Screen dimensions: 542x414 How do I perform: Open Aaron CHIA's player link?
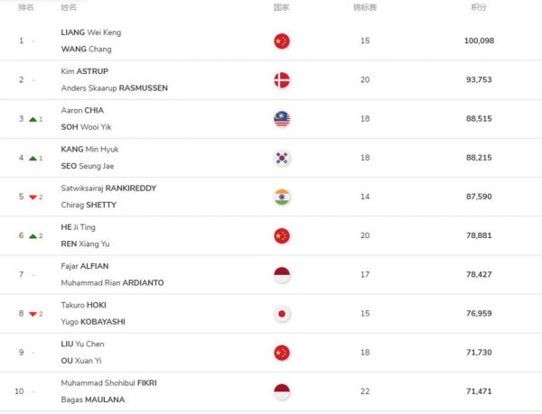click(82, 110)
